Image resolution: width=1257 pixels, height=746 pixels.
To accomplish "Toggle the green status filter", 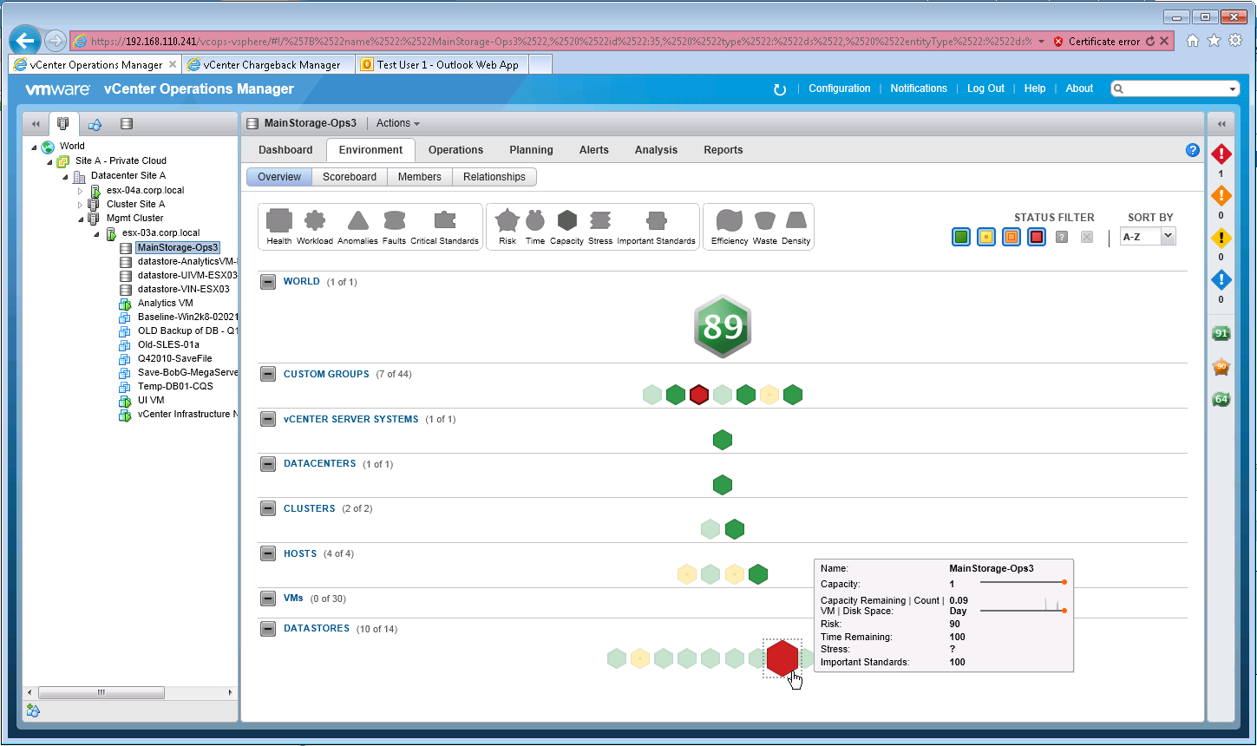I will click(x=961, y=237).
